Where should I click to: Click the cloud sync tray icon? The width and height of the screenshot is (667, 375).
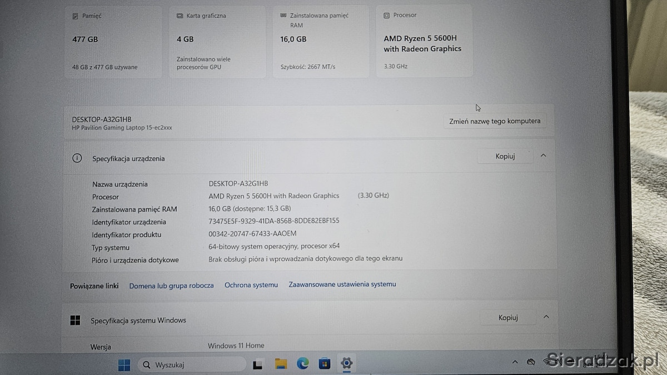[531, 362]
